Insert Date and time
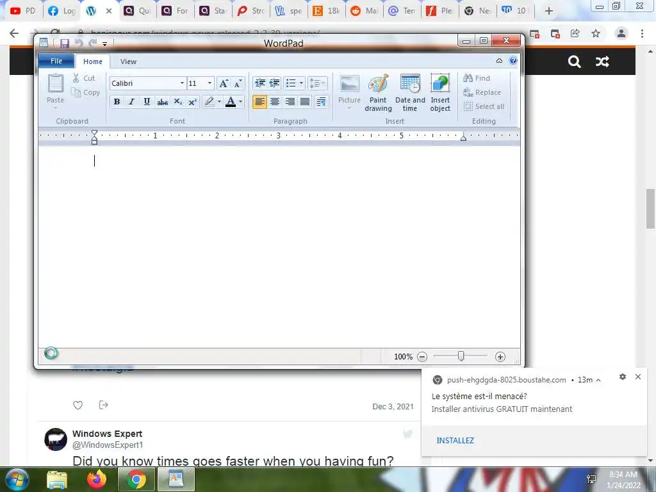Viewport: 656px width, 492px height. tap(410, 93)
